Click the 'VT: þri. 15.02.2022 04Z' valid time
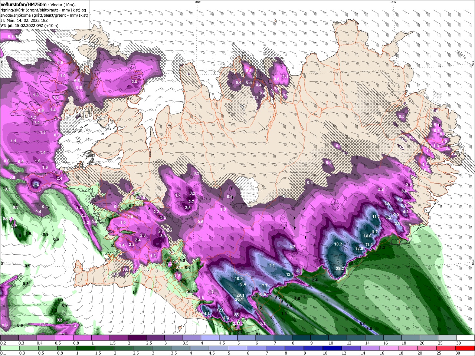Screen dimensions: 475x356 [x=22, y=26]
